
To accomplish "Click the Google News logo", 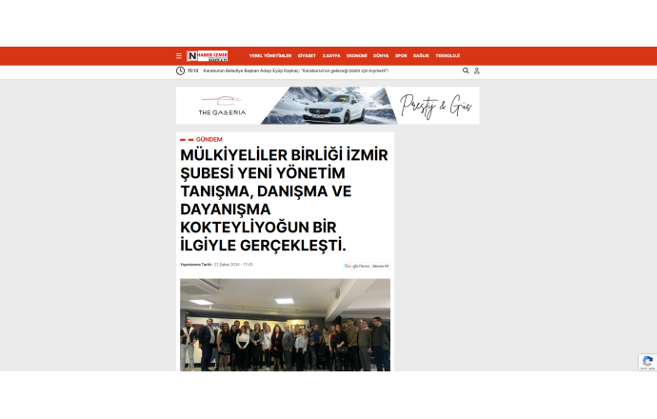I will [x=357, y=266].
